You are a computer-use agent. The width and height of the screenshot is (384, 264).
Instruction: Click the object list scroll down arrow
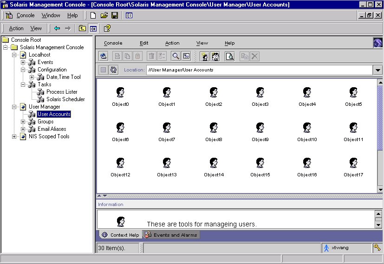coord(380,190)
